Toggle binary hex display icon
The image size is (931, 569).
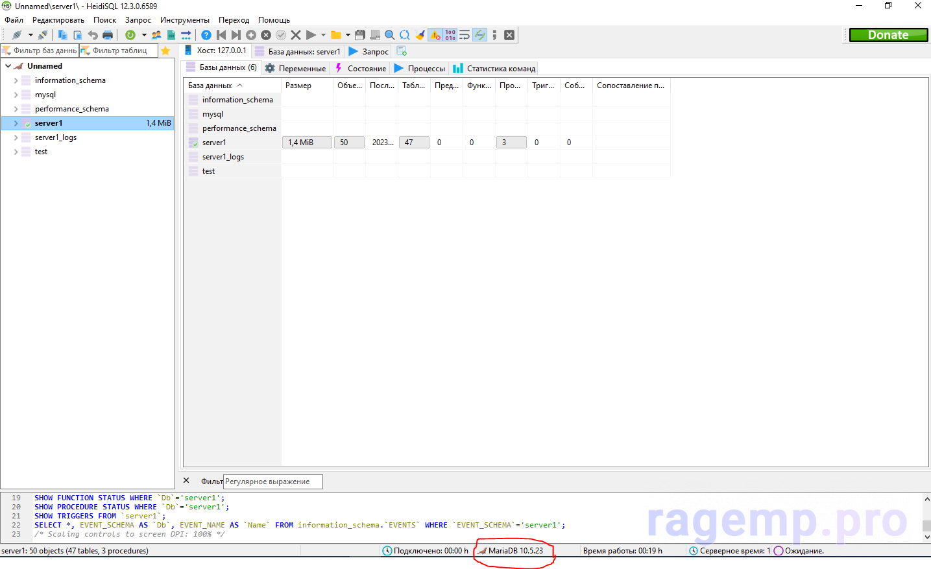pos(450,35)
